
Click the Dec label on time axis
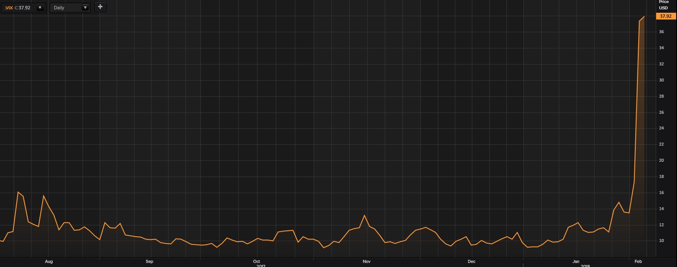coord(471,261)
